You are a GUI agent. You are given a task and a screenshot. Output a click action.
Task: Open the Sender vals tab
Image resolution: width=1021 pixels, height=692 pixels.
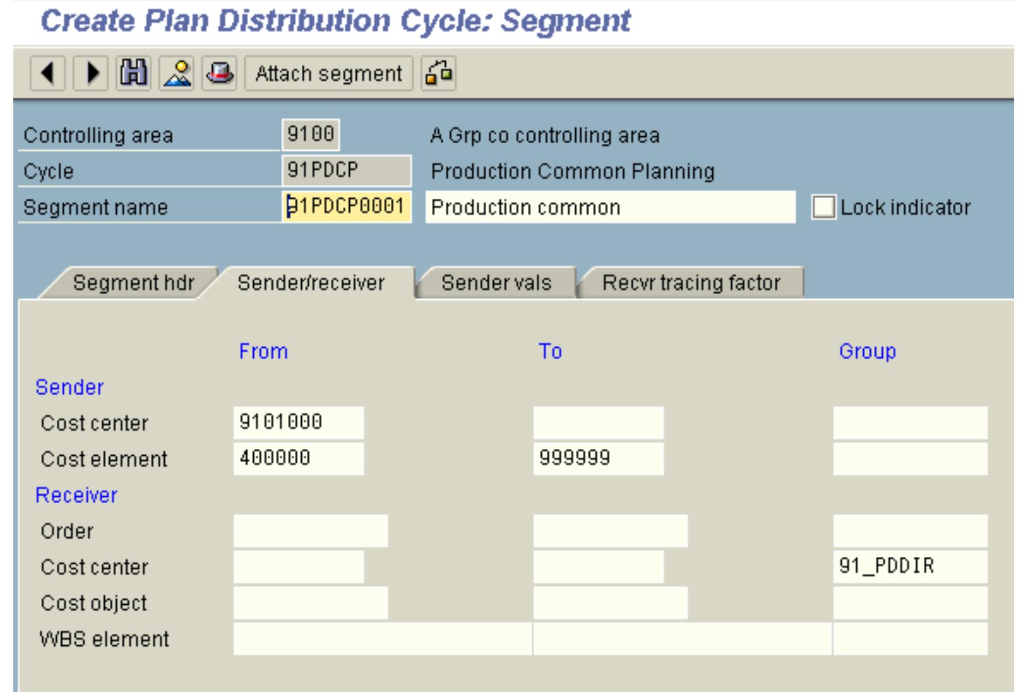(x=496, y=283)
